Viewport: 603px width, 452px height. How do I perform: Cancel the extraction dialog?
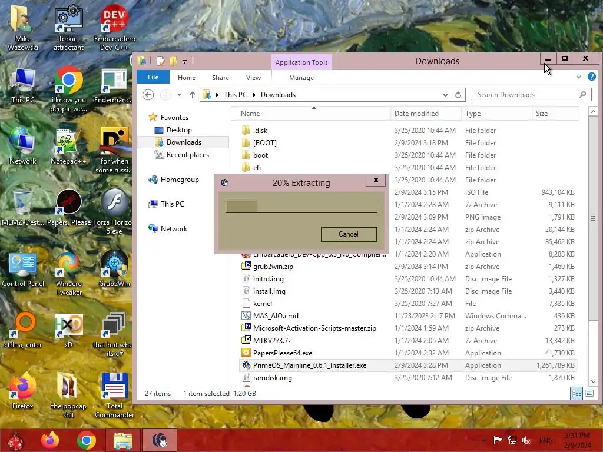point(349,234)
